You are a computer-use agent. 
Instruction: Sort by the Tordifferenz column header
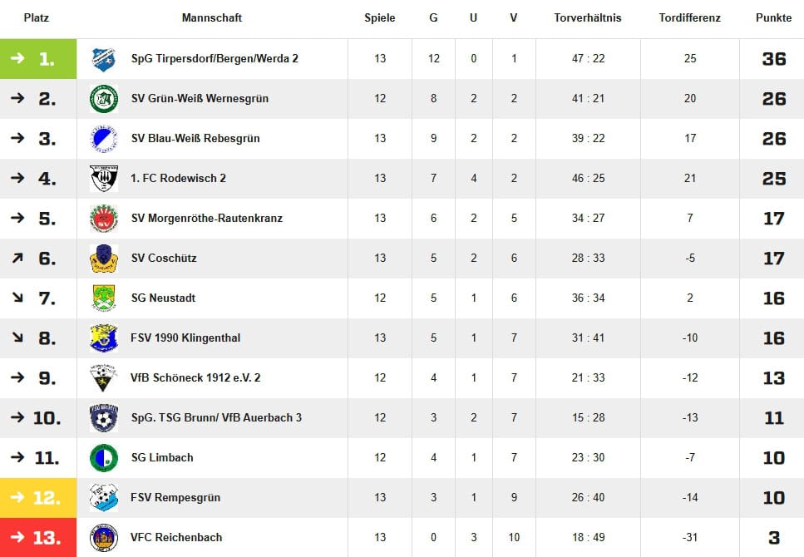click(x=689, y=18)
